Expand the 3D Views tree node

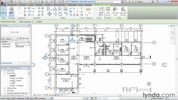pyautogui.click(x=5, y=91)
